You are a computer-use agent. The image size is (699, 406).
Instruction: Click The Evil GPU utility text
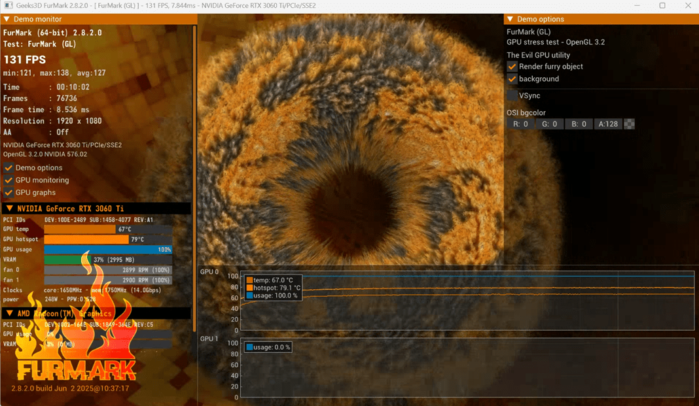pyautogui.click(x=538, y=55)
